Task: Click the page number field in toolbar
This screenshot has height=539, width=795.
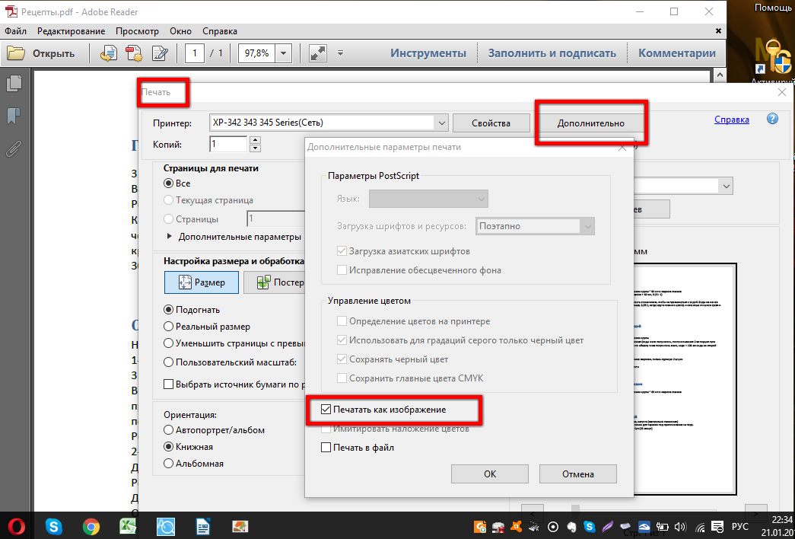Action: [194, 53]
